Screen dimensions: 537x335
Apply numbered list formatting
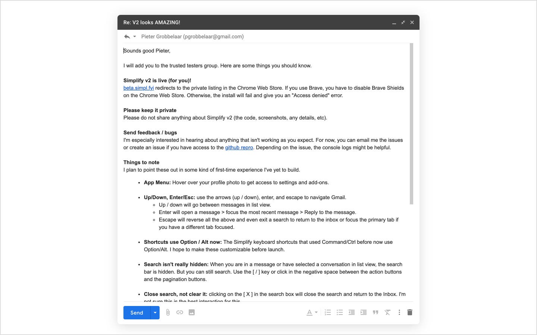coord(328,312)
